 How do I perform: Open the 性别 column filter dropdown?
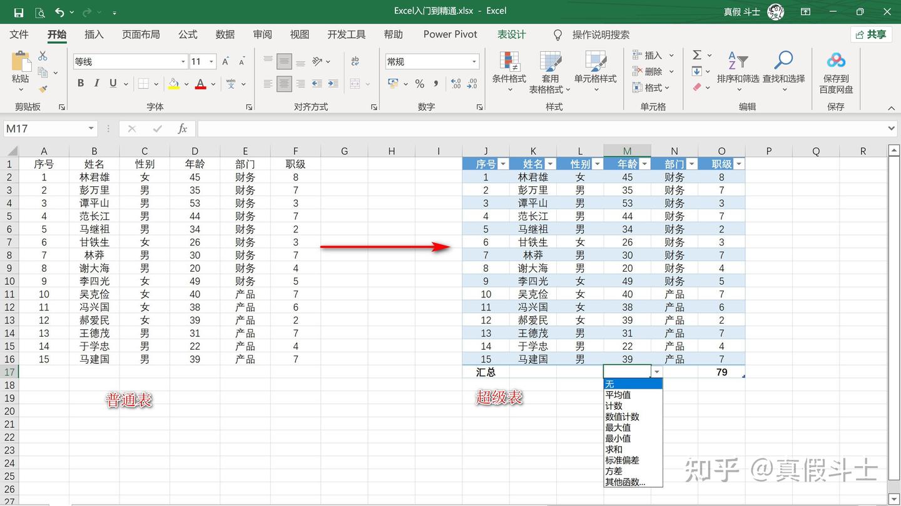tap(598, 164)
